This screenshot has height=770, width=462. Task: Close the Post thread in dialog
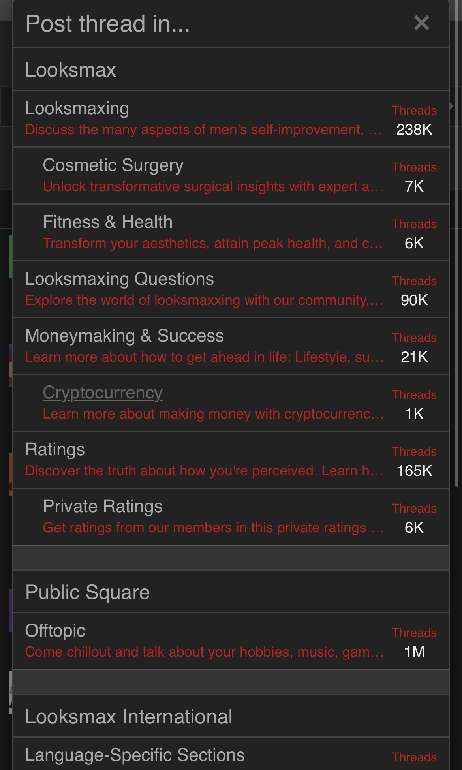point(421,23)
